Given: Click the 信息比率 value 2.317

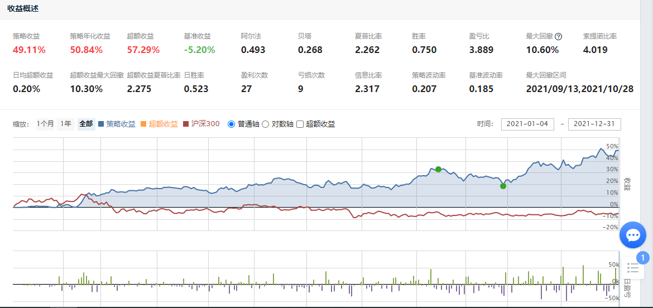Looking at the screenshot, I should (x=367, y=89).
